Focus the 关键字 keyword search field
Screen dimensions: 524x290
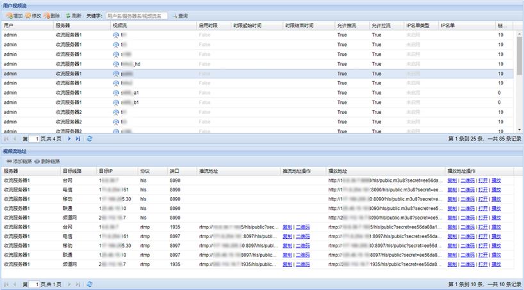[x=136, y=16]
